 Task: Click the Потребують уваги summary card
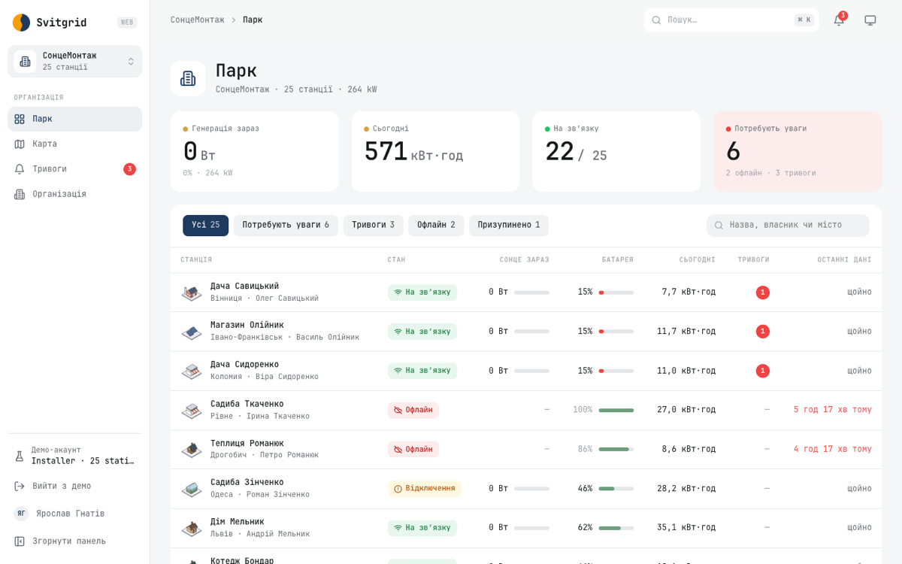tap(798, 151)
